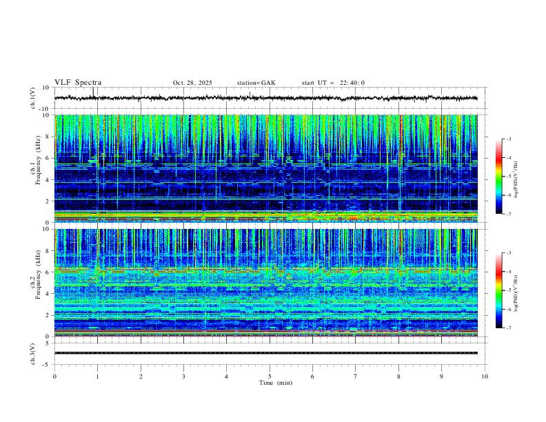Click the "station=GAK" label
Image resolution: width=546 pixels, height=422 pixels.
[x=256, y=83]
